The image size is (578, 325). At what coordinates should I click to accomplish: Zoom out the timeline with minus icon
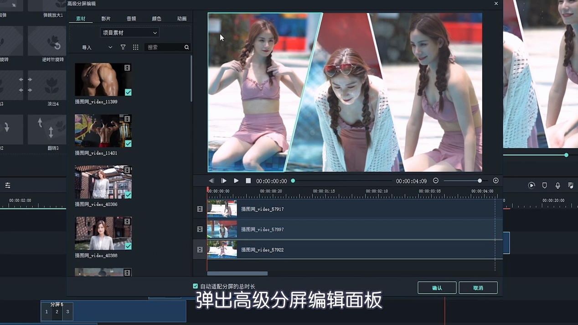436,181
